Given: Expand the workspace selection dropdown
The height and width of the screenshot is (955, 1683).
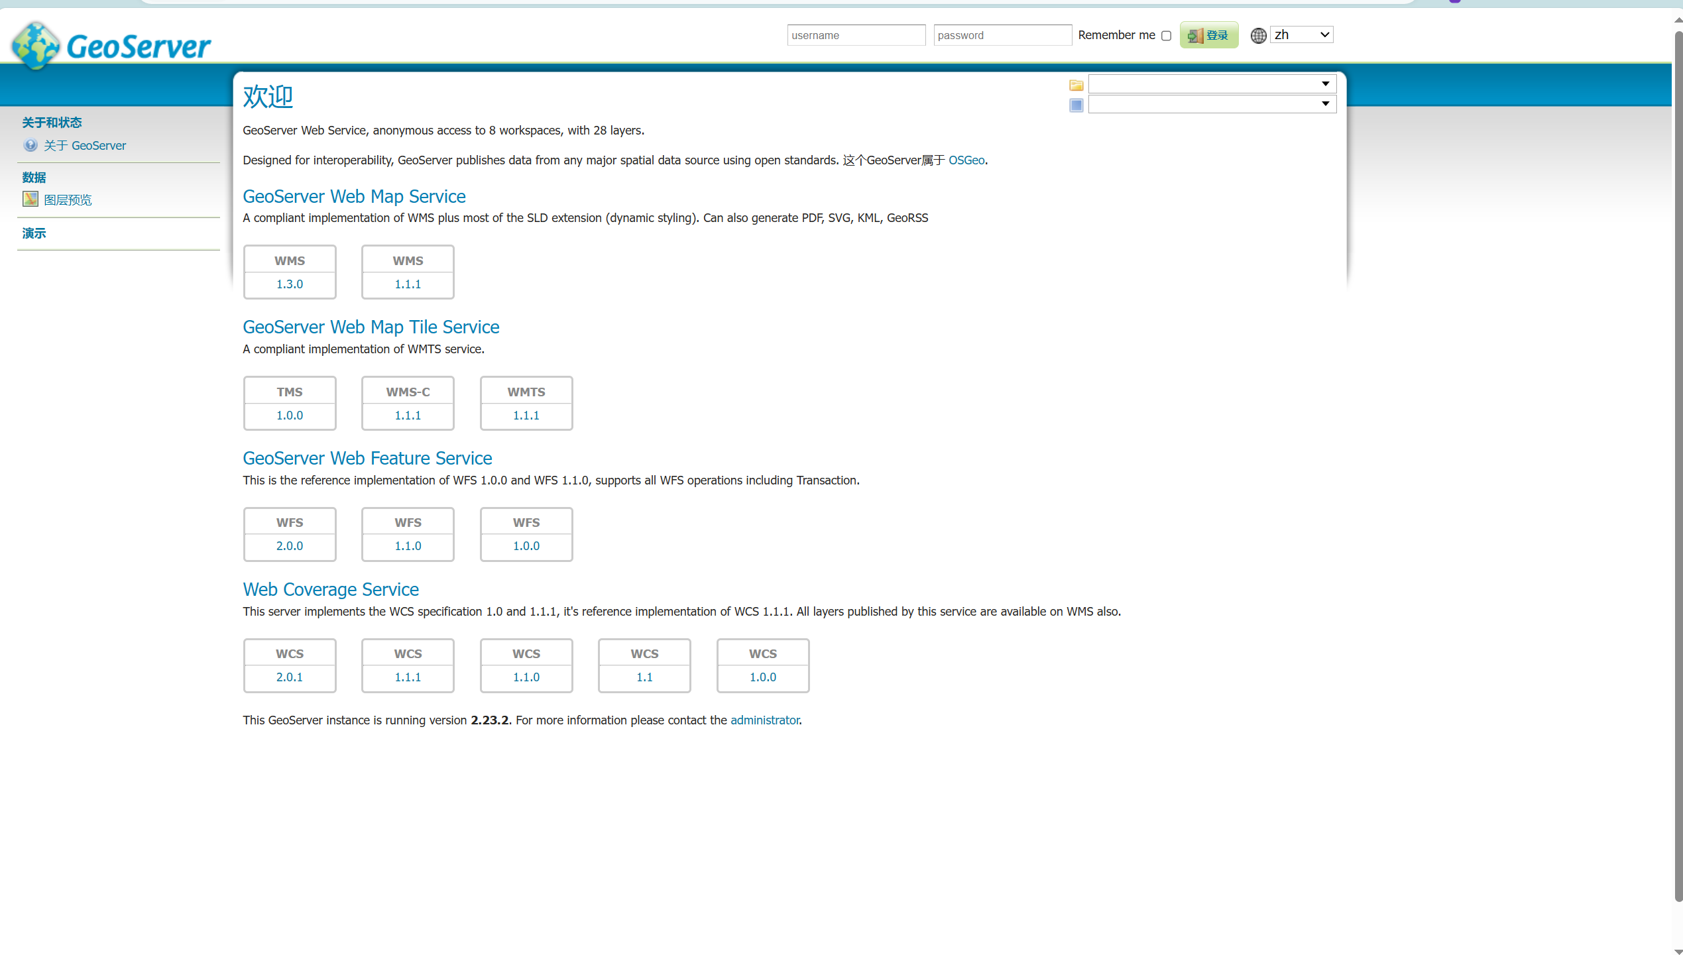Looking at the screenshot, I should point(1212,84).
